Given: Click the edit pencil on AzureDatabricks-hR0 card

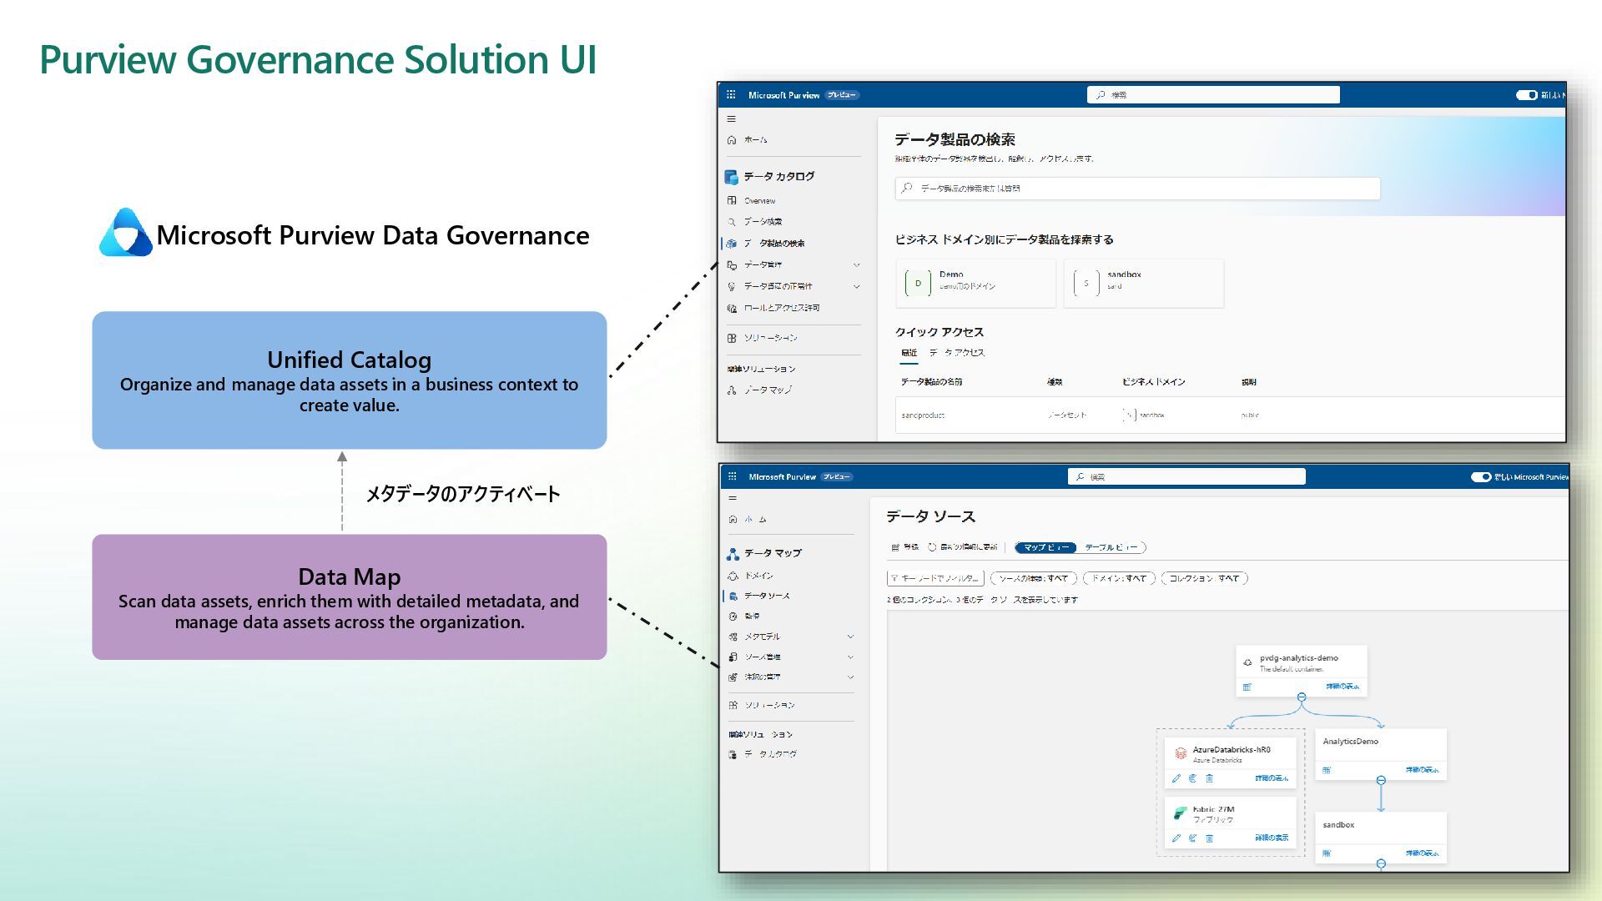Looking at the screenshot, I should click(x=1176, y=778).
